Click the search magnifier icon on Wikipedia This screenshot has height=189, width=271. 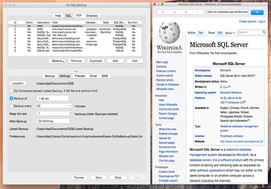(264, 32)
